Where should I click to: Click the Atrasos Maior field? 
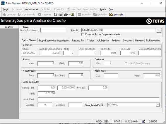pos(46,63)
